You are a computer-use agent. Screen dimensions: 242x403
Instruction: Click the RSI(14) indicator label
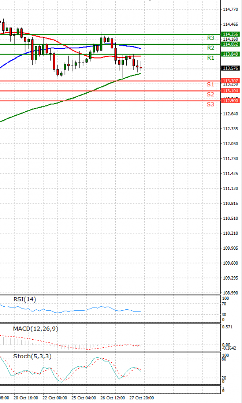pyautogui.click(x=25, y=299)
